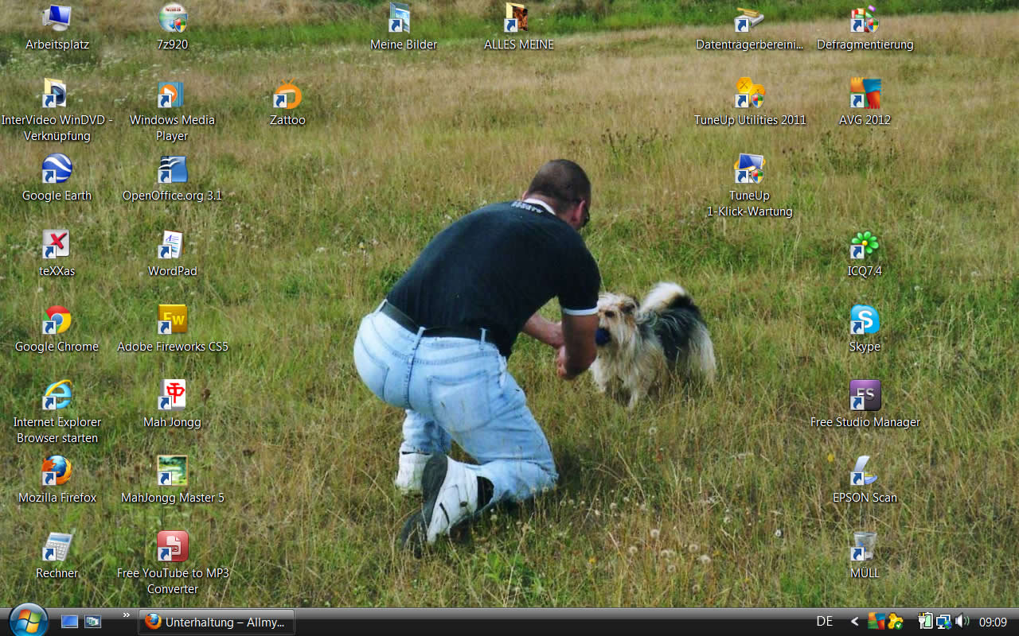Select the Free Studio Manager icon

tap(865, 396)
